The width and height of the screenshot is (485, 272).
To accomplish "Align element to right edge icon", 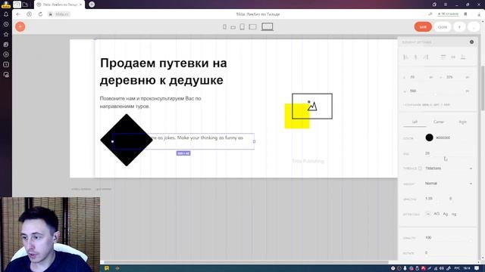I will point(426,57).
